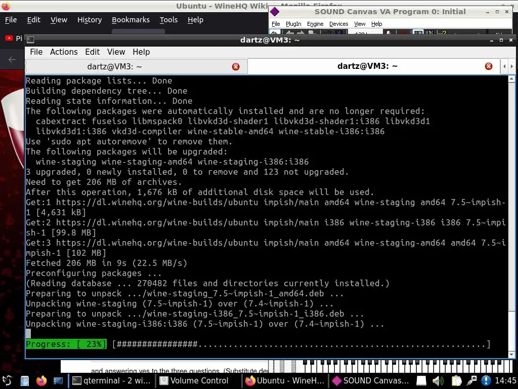Click the SOUND Canvas purple diamond window icon
Image resolution: width=518 pixels, height=389 pixels.
click(x=275, y=12)
